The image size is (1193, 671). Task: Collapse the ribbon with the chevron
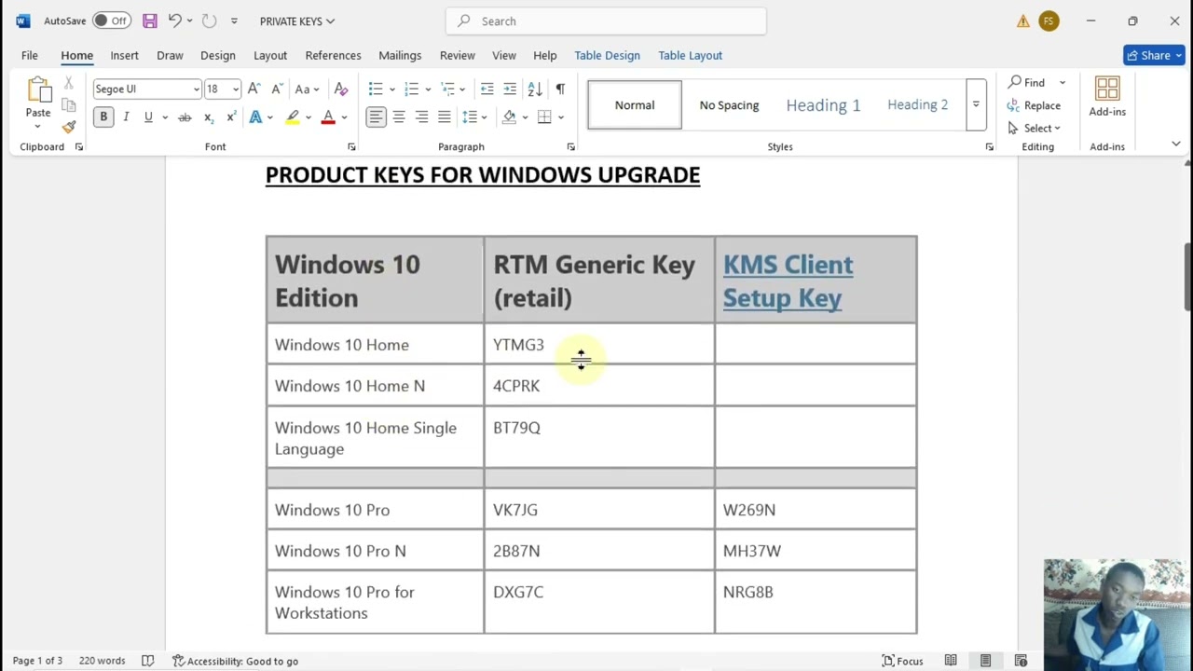tap(1175, 144)
